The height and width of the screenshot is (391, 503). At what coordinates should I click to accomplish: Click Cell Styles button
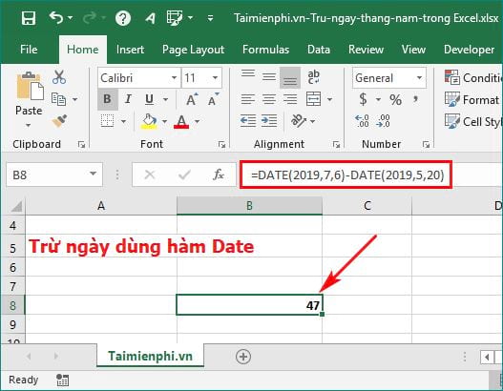tap(472, 121)
